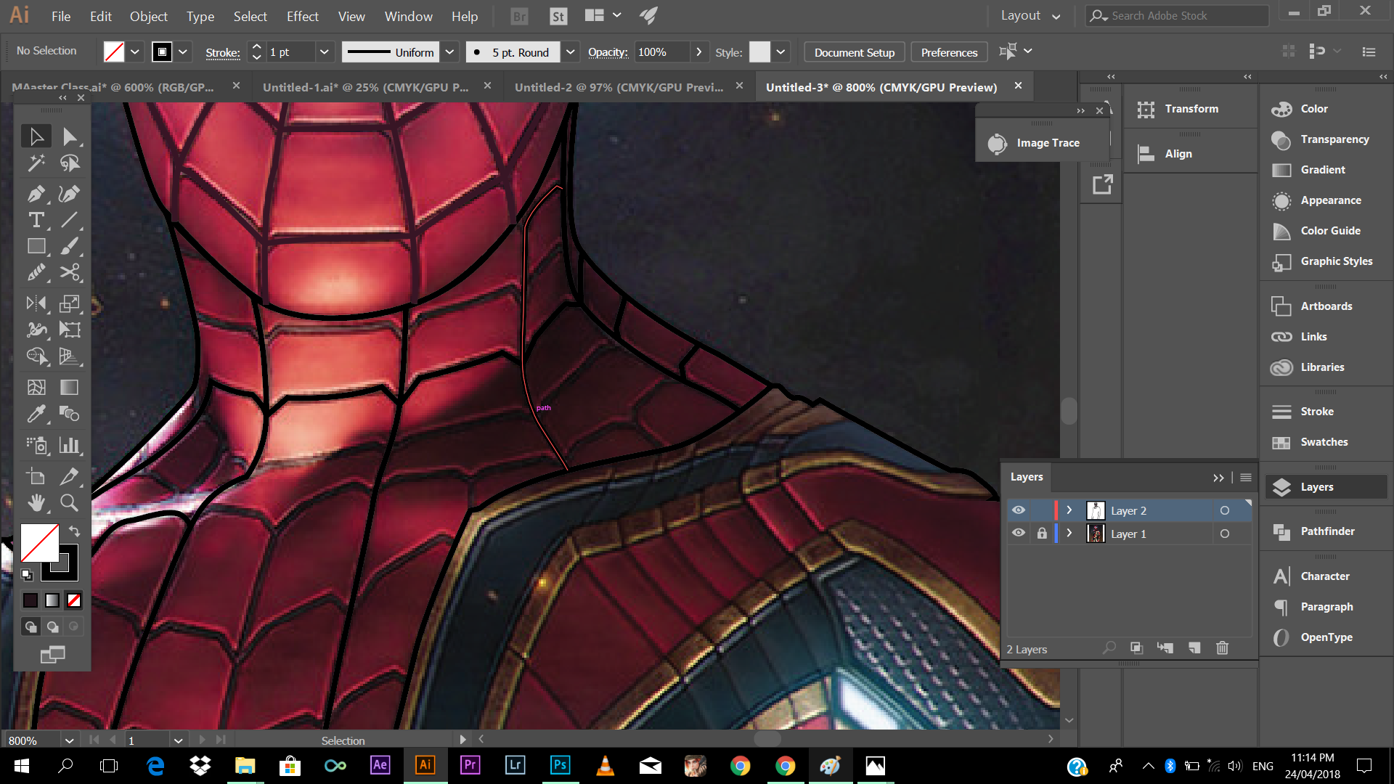
Task: Select the Free Transform tool
Action: [x=70, y=330]
